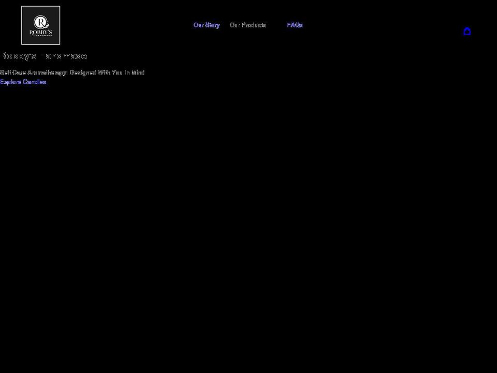The image size is (497, 373).
Task: Select the cart icon in the header
Action: [x=467, y=31]
